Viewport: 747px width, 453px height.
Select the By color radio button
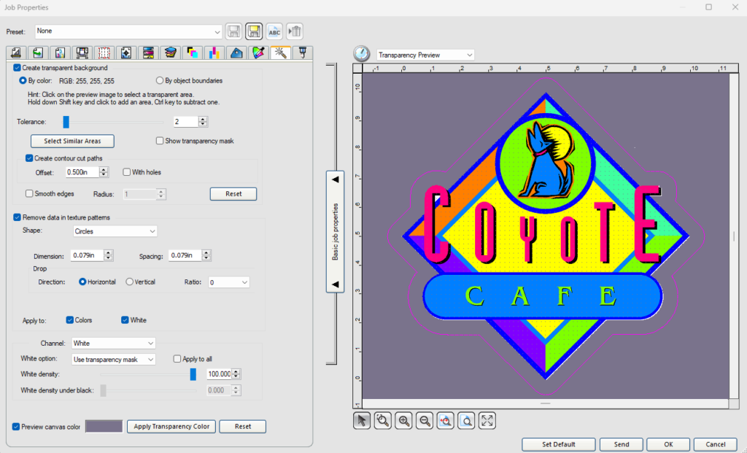tap(23, 80)
